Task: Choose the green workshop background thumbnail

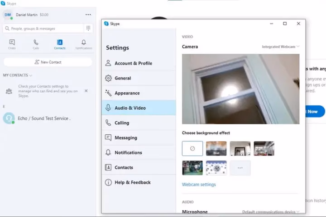Action: click(192, 168)
